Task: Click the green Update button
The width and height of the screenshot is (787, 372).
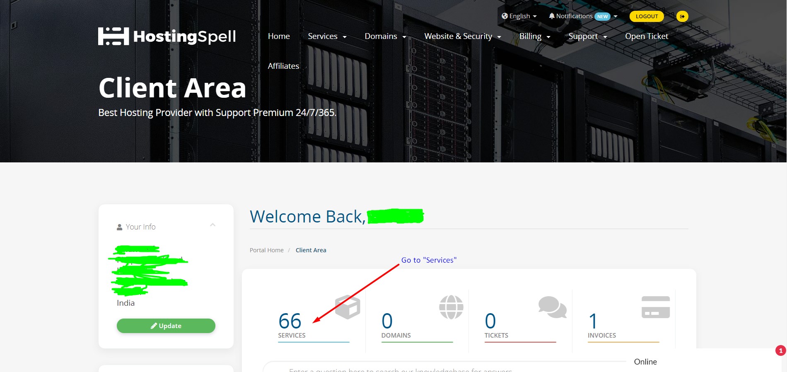Action: [166, 326]
